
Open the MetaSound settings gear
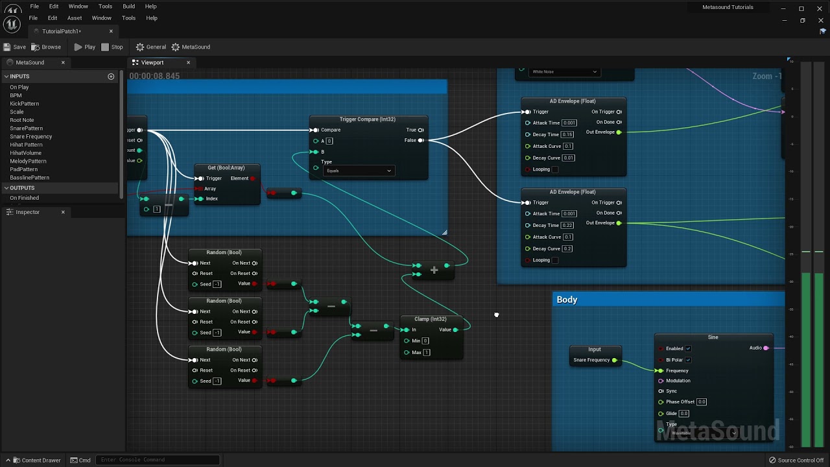tap(191, 47)
